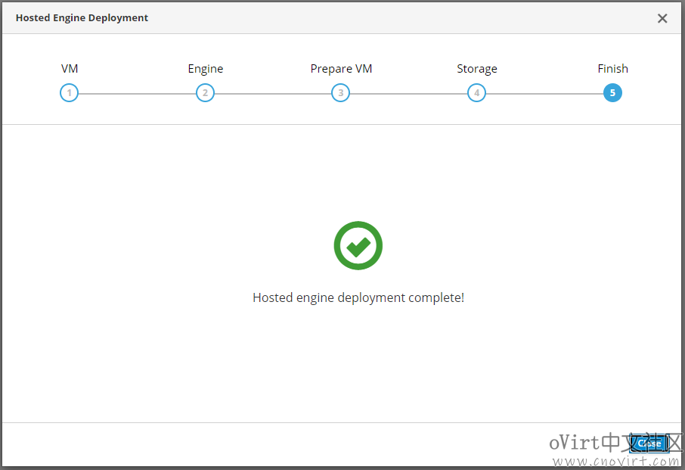Click the 'Hosted Engine Deployment' dialog title

(x=82, y=18)
